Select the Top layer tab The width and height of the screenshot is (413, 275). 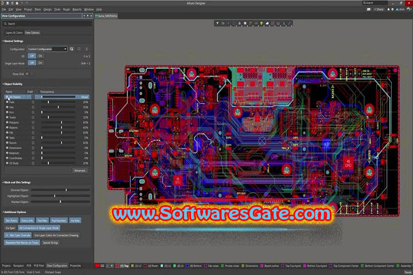click(123, 266)
